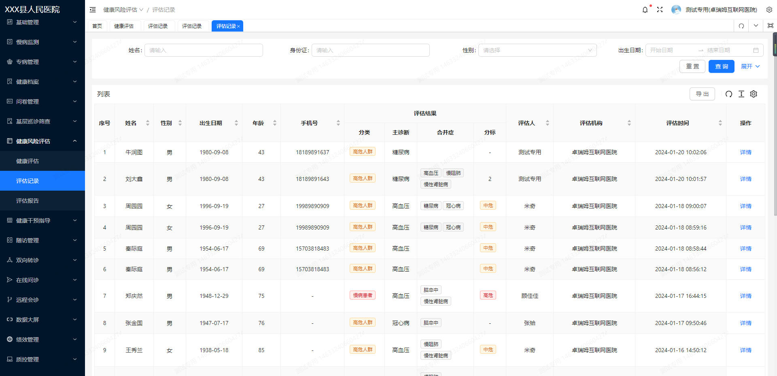Sort by 出生日期 column arrows
The image size is (777, 376).
236,123
